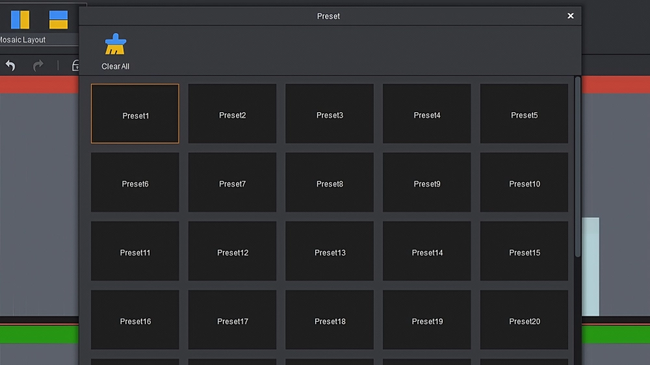Screen dimensions: 650x365
Task: Select Preset2 tile
Action: (232, 114)
